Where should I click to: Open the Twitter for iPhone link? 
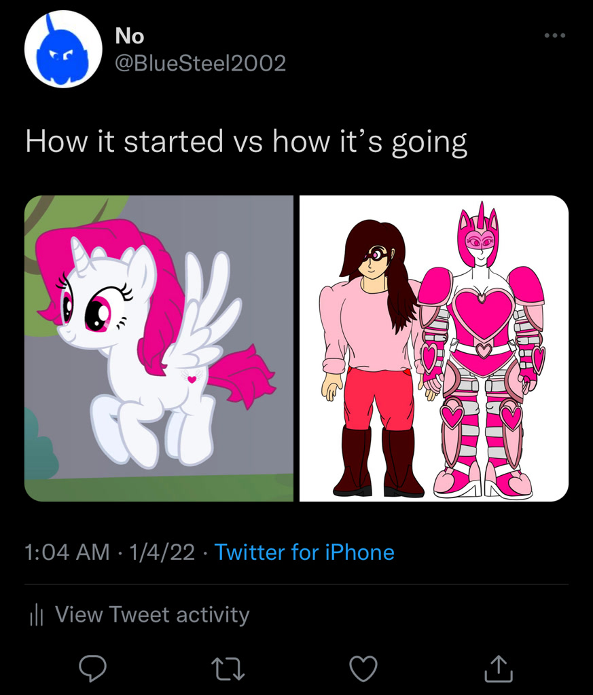click(x=305, y=552)
